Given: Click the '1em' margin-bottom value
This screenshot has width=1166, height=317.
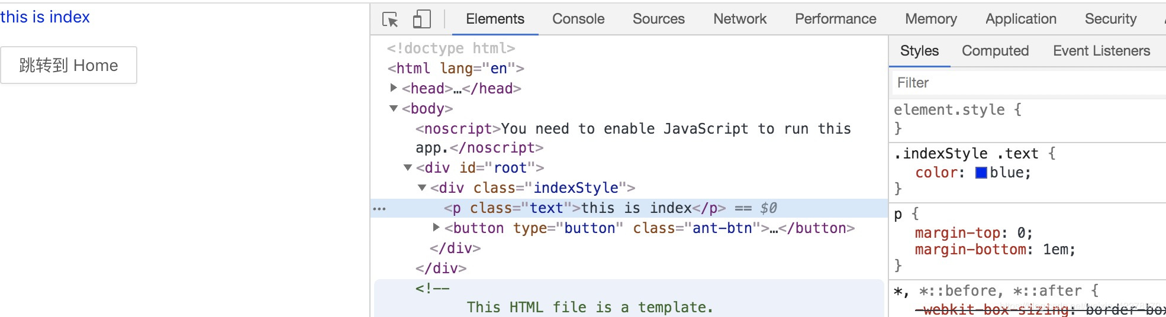Looking at the screenshot, I should point(1055,249).
